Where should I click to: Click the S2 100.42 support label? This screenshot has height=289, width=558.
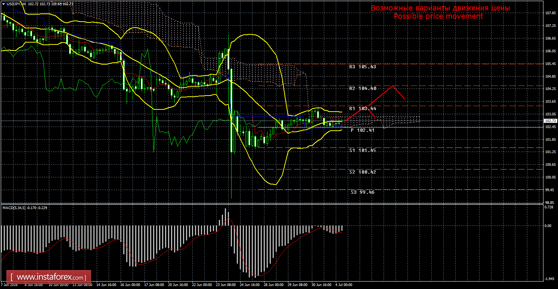click(x=362, y=172)
